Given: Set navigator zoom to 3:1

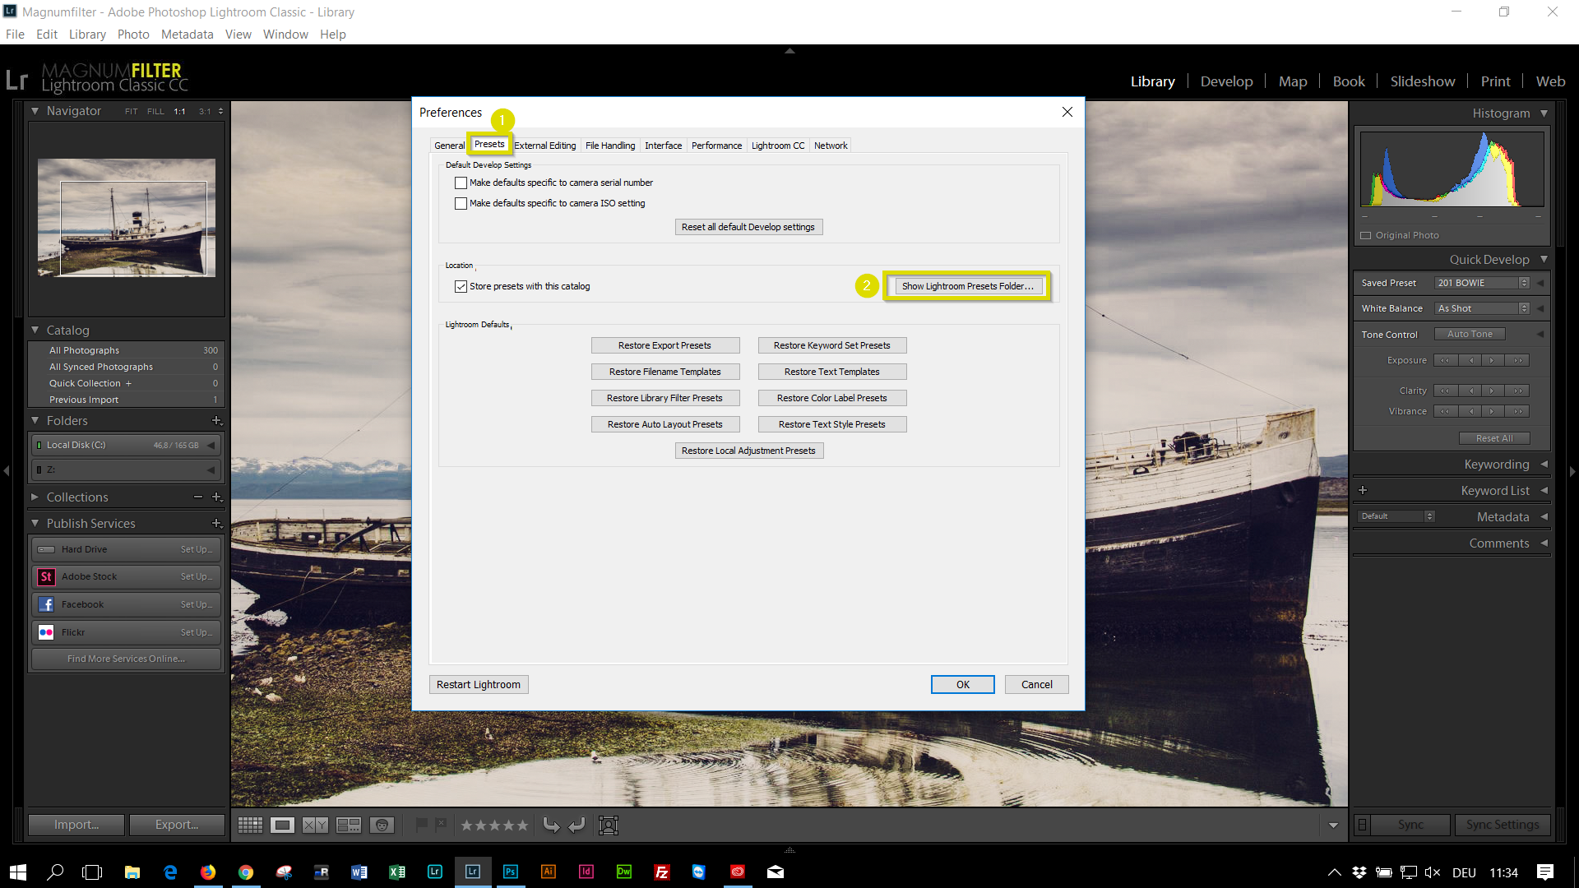Looking at the screenshot, I should (205, 111).
